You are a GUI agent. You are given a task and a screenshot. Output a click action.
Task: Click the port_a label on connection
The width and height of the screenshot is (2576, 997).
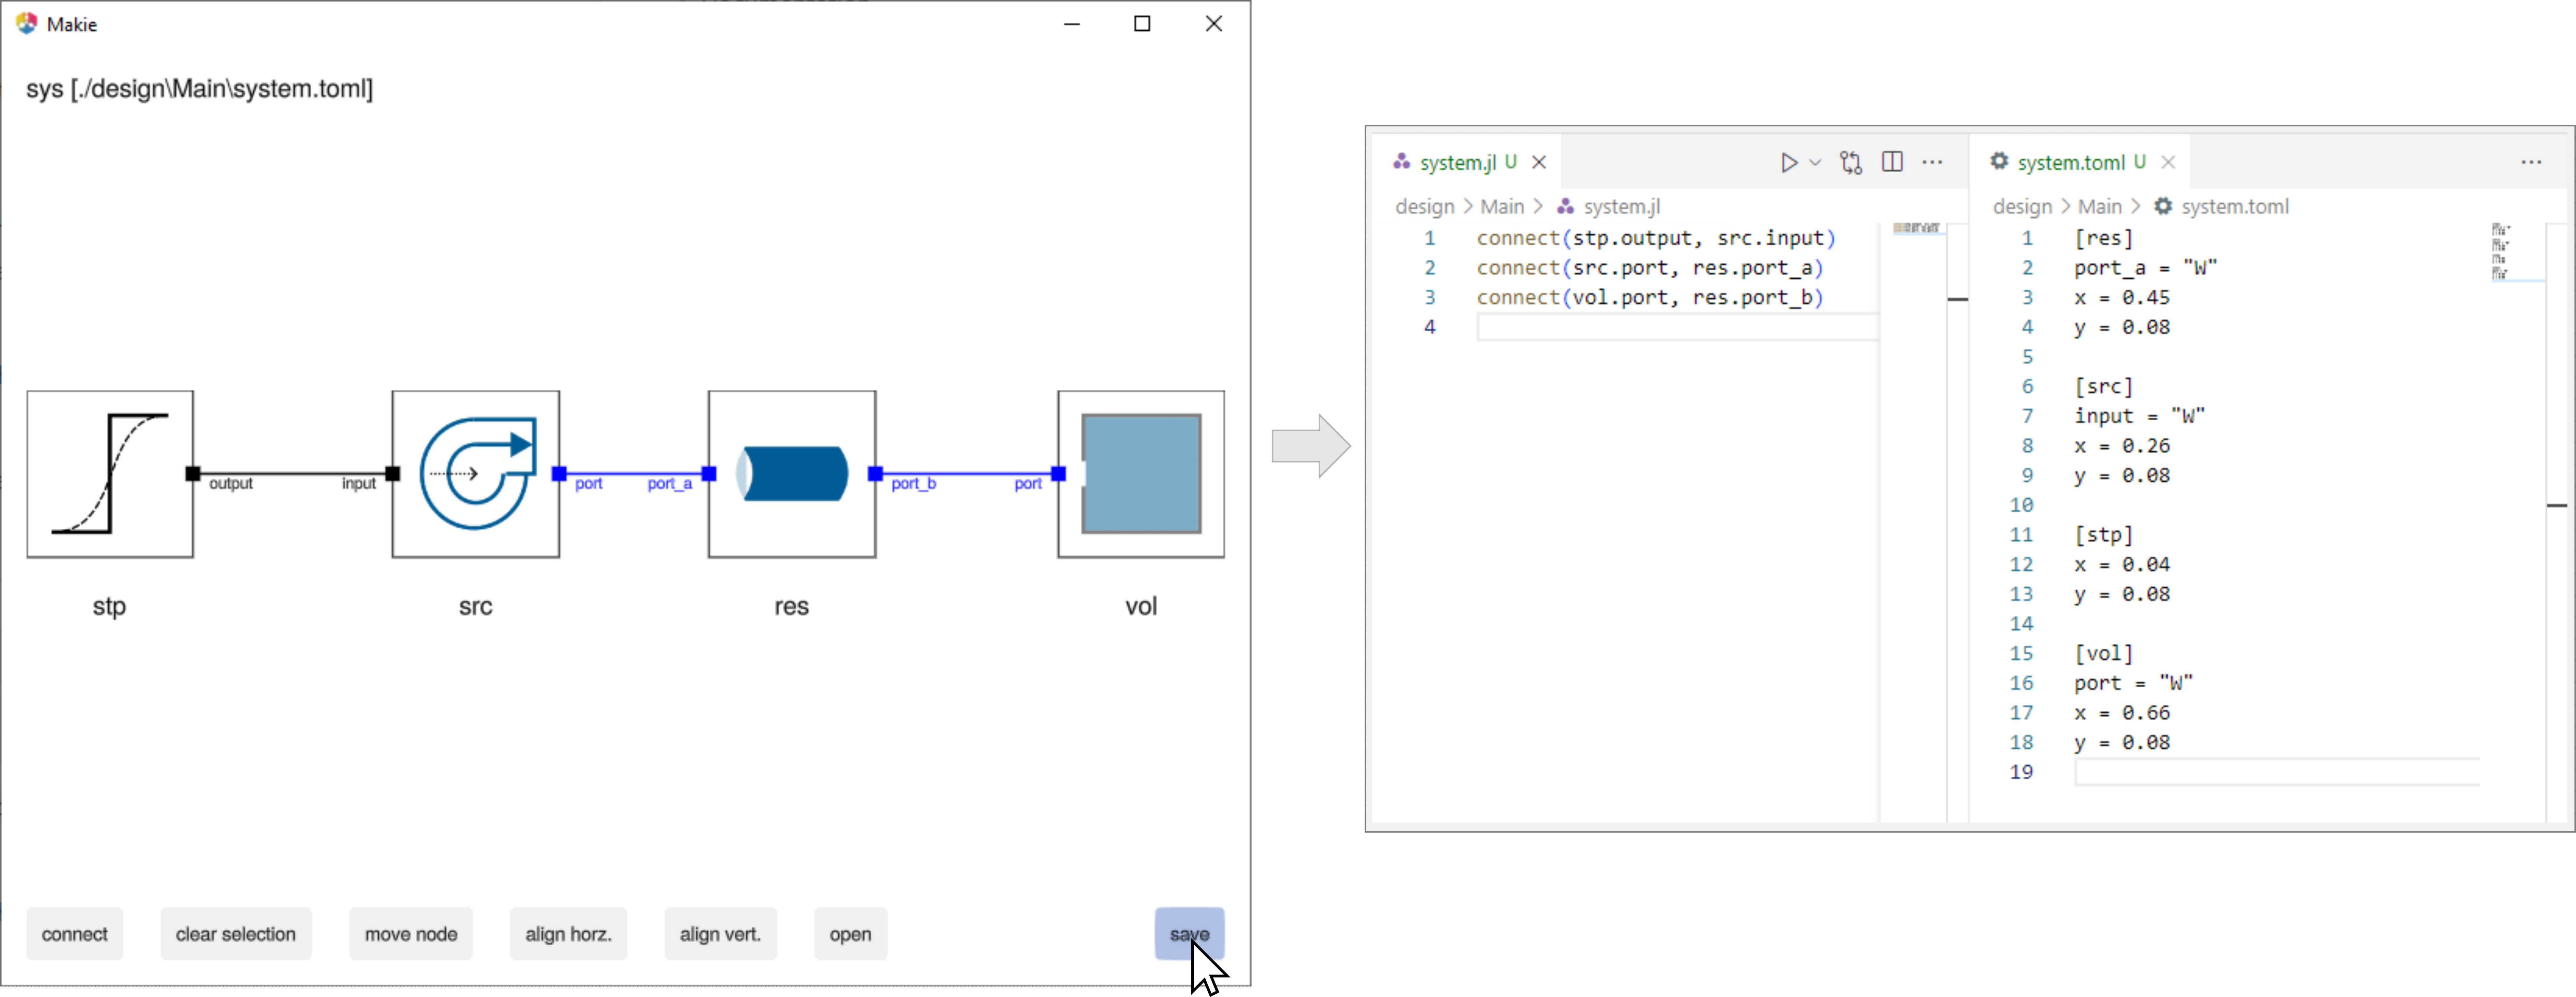(670, 484)
